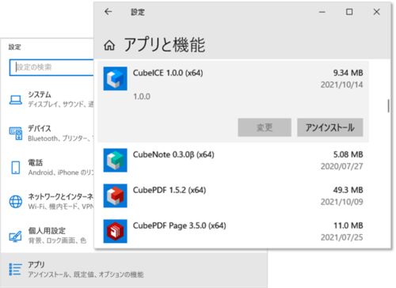Select CubeNote 0.3.0β (x64) entry

tap(233, 160)
